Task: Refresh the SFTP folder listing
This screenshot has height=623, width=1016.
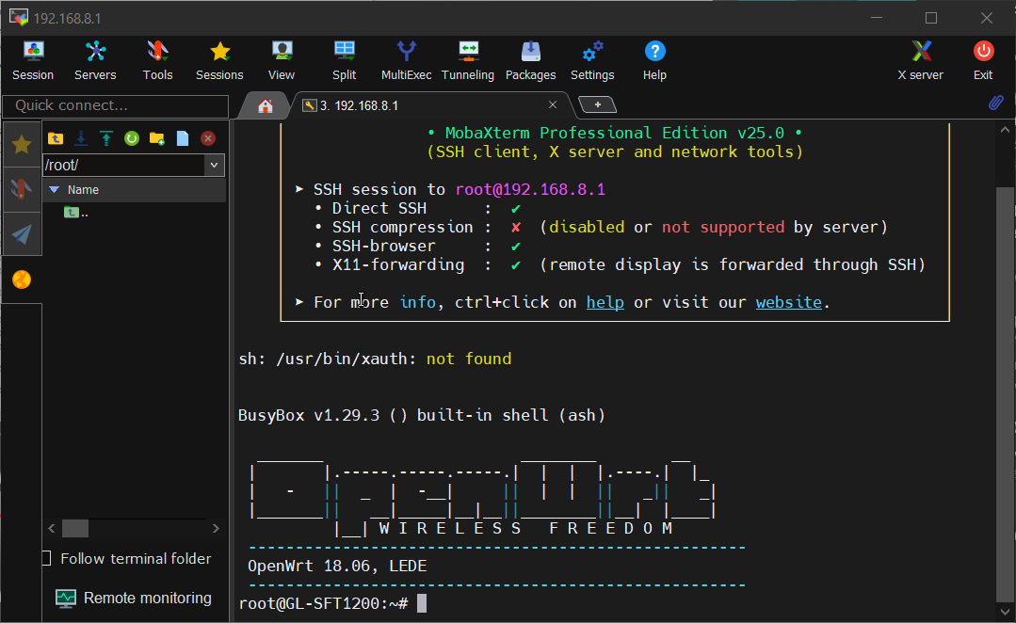Action: pos(132,138)
